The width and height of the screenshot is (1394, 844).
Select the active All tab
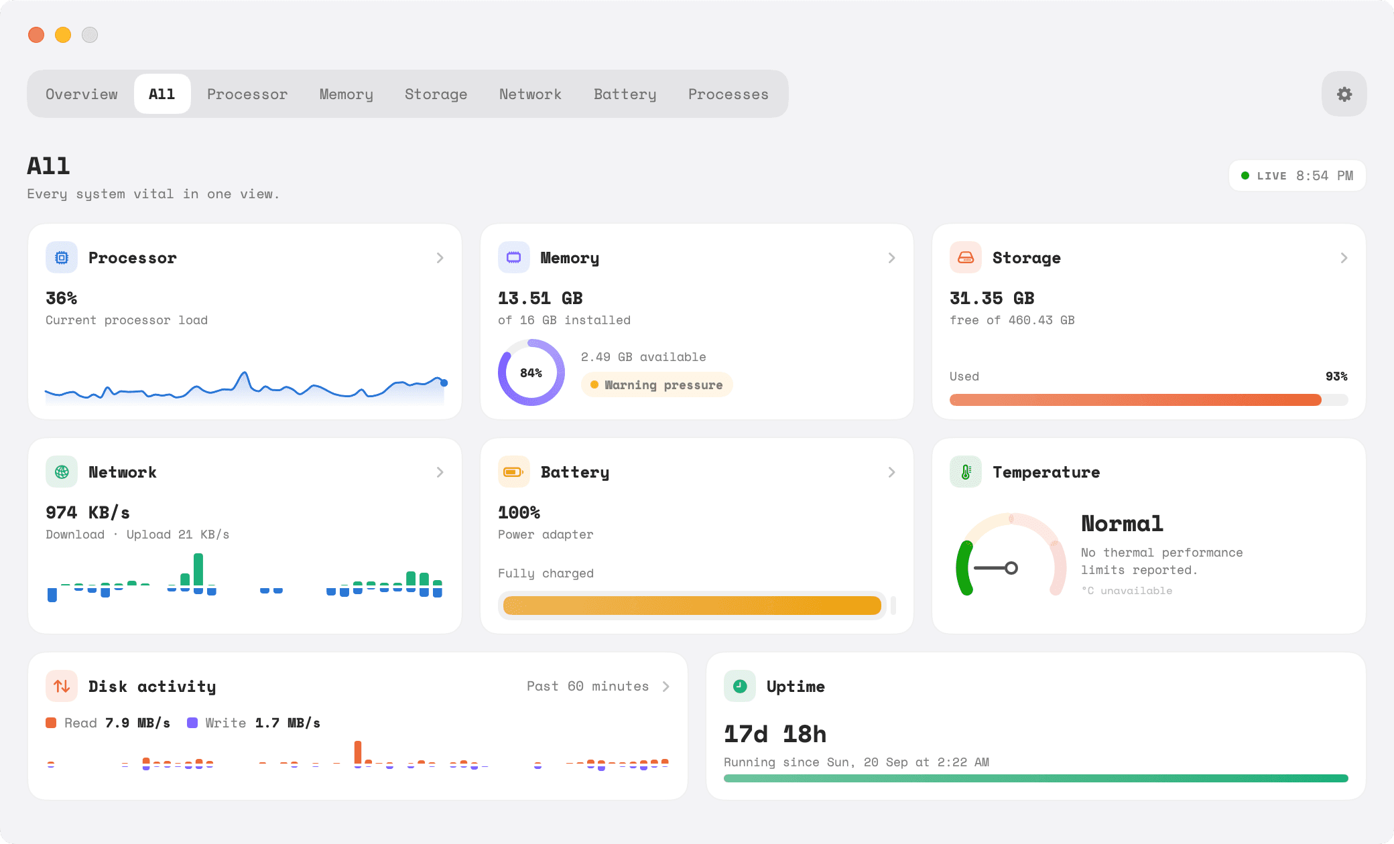pos(162,94)
